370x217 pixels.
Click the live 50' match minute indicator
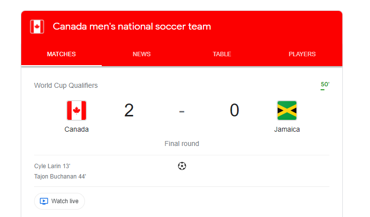325,85
